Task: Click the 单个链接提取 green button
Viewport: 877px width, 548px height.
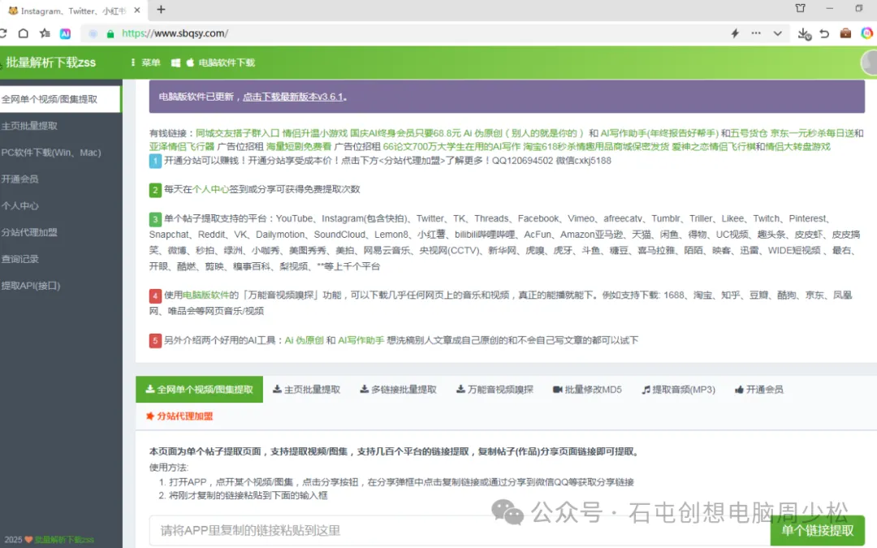Action: coord(817,531)
